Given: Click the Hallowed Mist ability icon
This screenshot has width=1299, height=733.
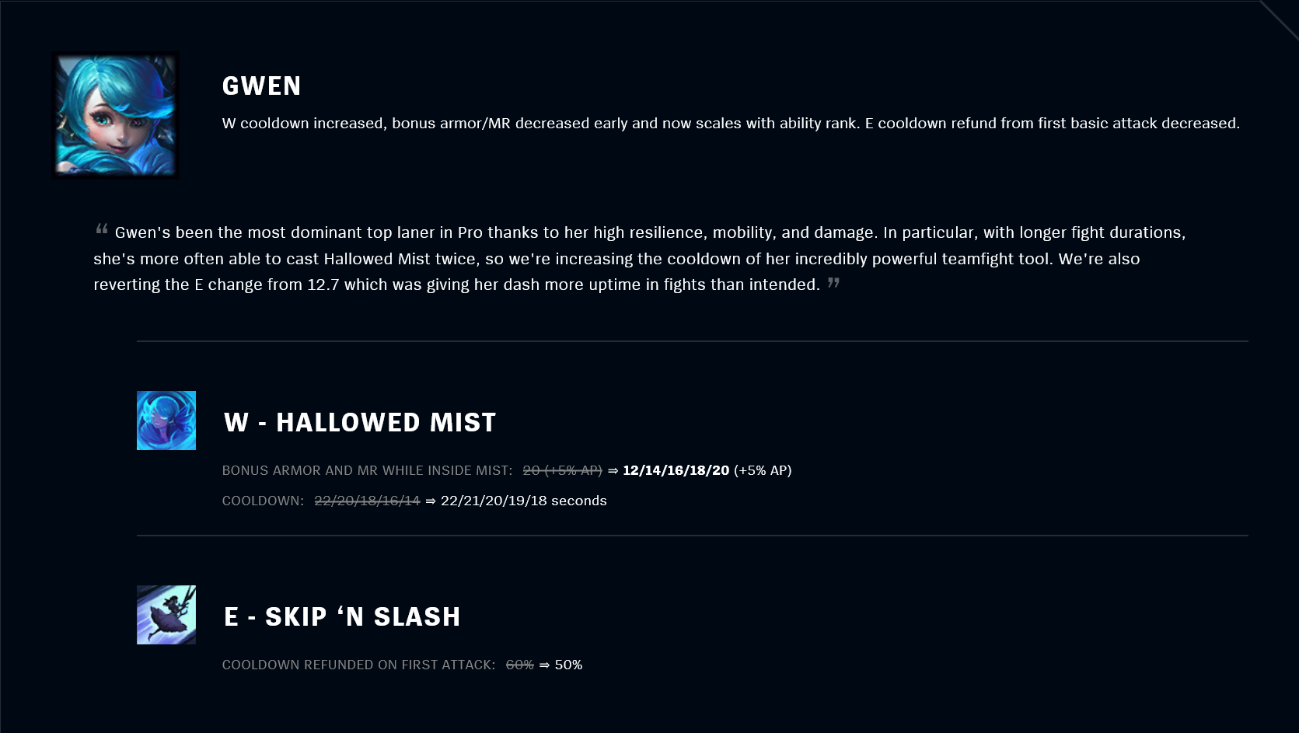Looking at the screenshot, I should pos(166,421).
